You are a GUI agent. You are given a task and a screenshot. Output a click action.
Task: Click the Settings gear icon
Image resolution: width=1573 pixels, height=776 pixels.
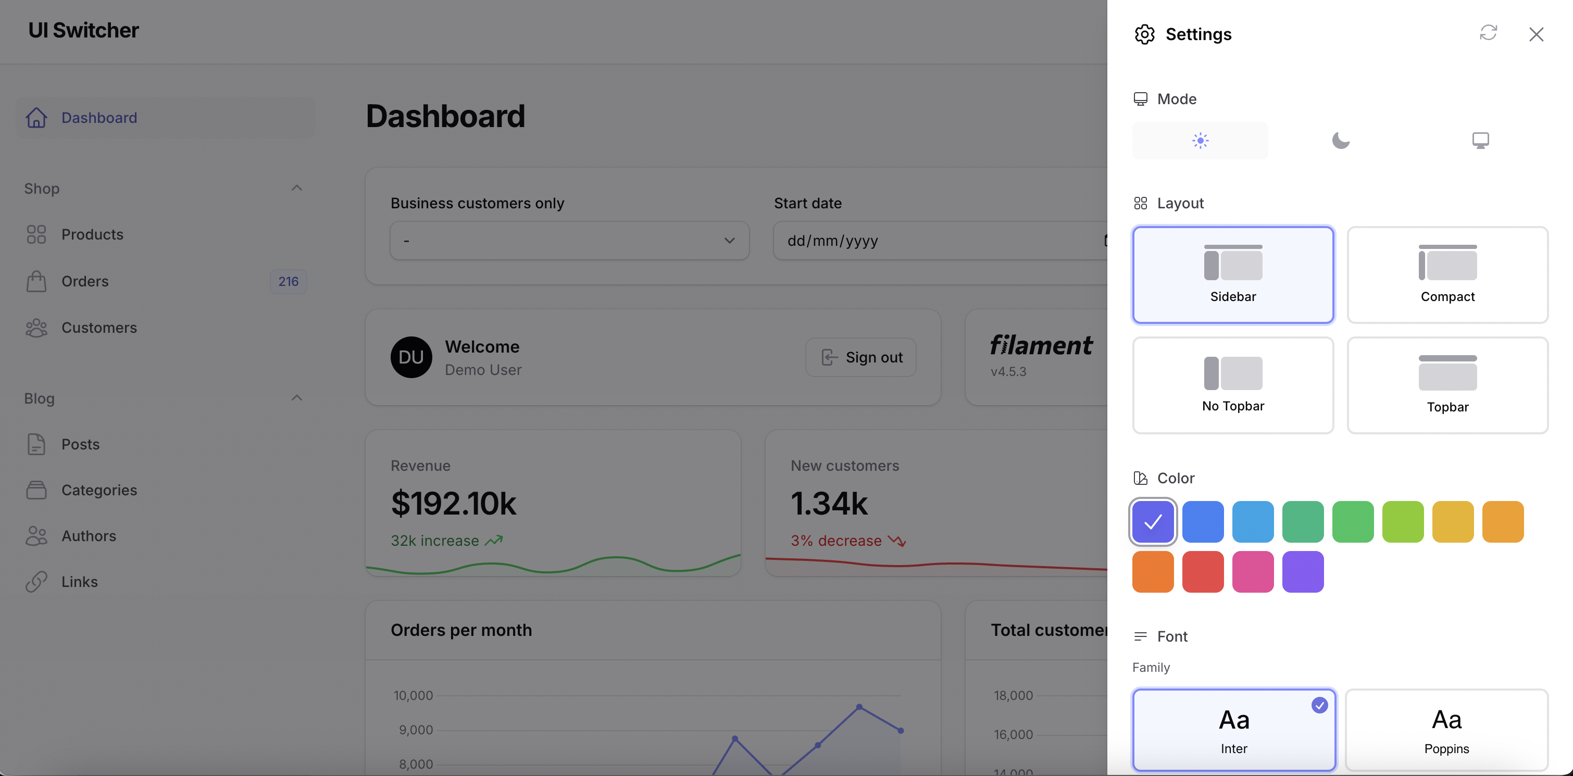tap(1144, 34)
